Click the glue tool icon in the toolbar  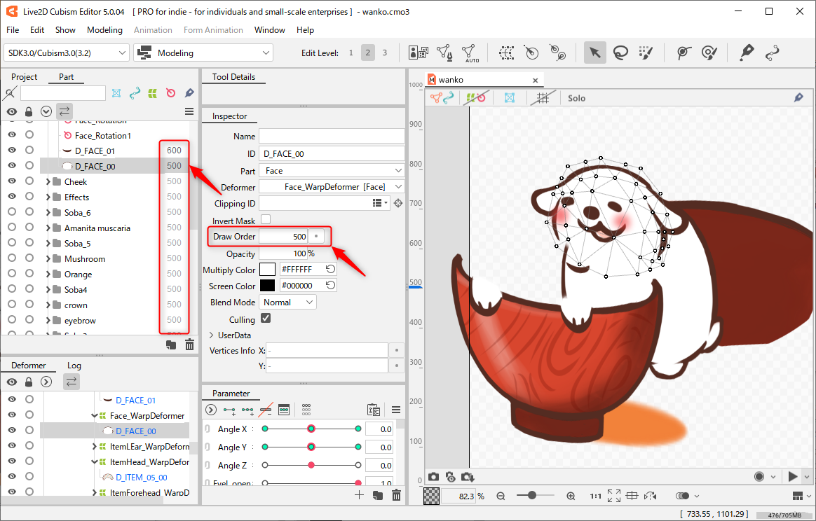tap(746, 53)
